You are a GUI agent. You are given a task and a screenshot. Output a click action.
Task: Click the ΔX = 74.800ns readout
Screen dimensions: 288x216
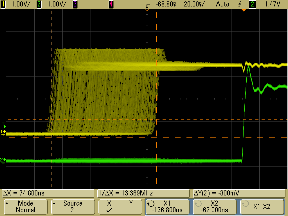tap(48, 193)
